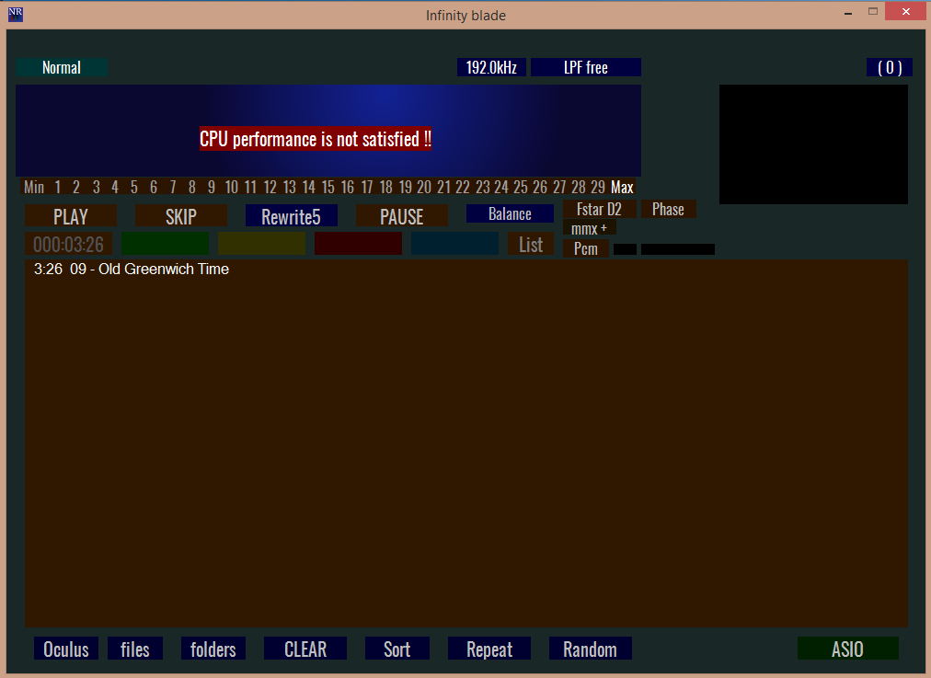Click the Rewrite5 button
The image size is (931, 678).
coord(292,215)
